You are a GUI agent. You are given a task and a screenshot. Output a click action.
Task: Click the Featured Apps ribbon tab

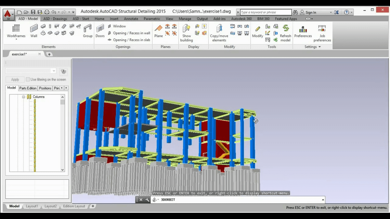pyautogui.click(x=286, y=19)
